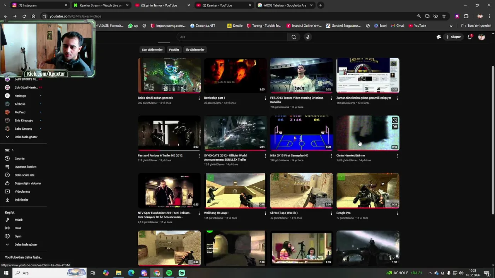The image size is (495, 278).
Task: Open Battleship part 1 thumbnail
Action: pos(236,76)
